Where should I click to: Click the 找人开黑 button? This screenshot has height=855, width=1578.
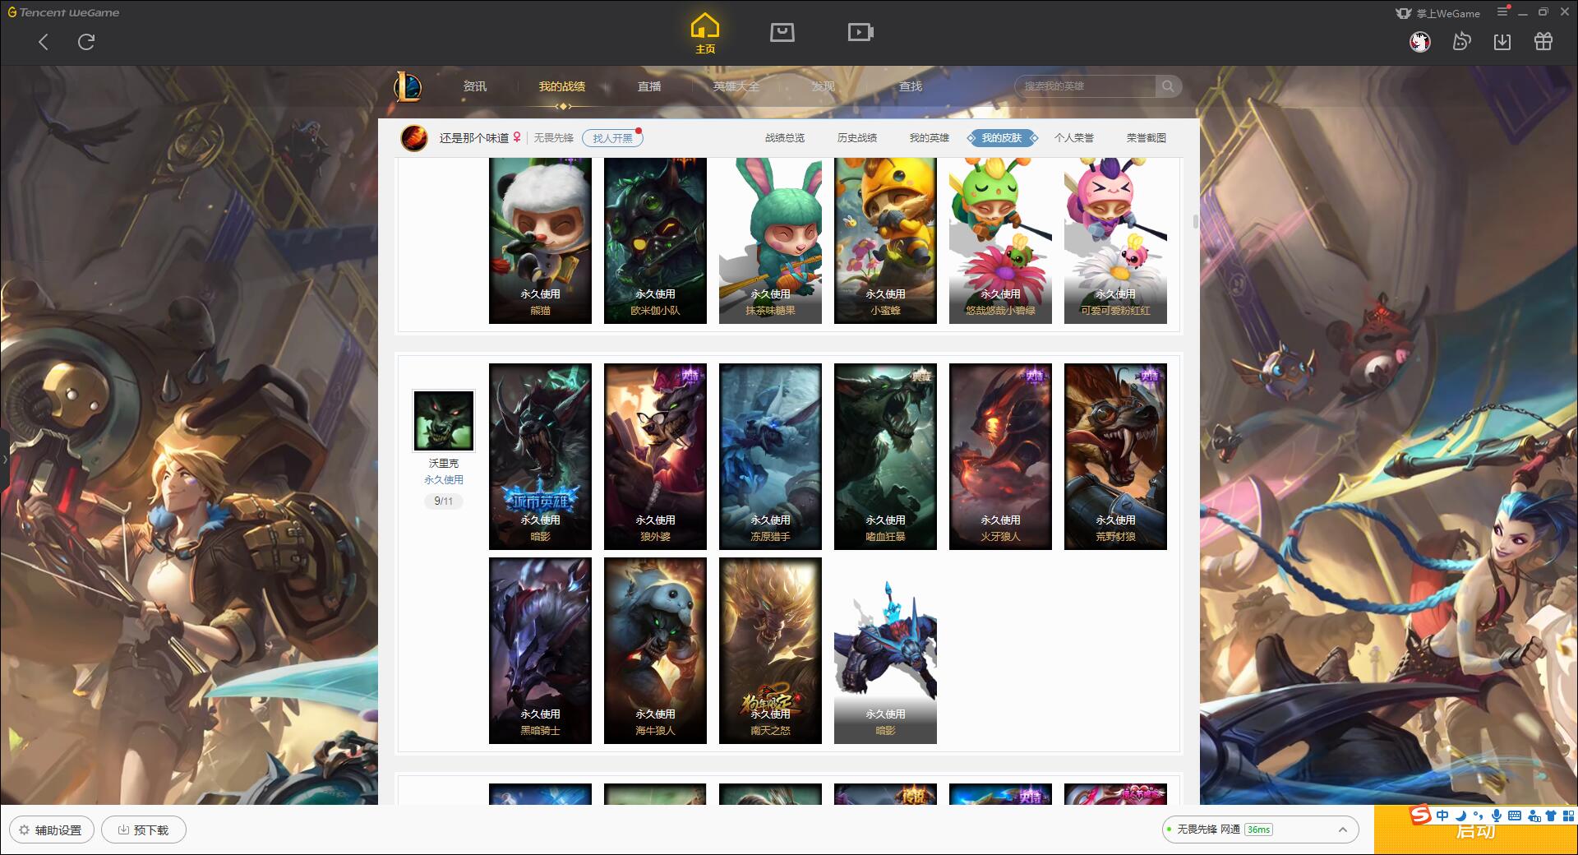(612, 138)
